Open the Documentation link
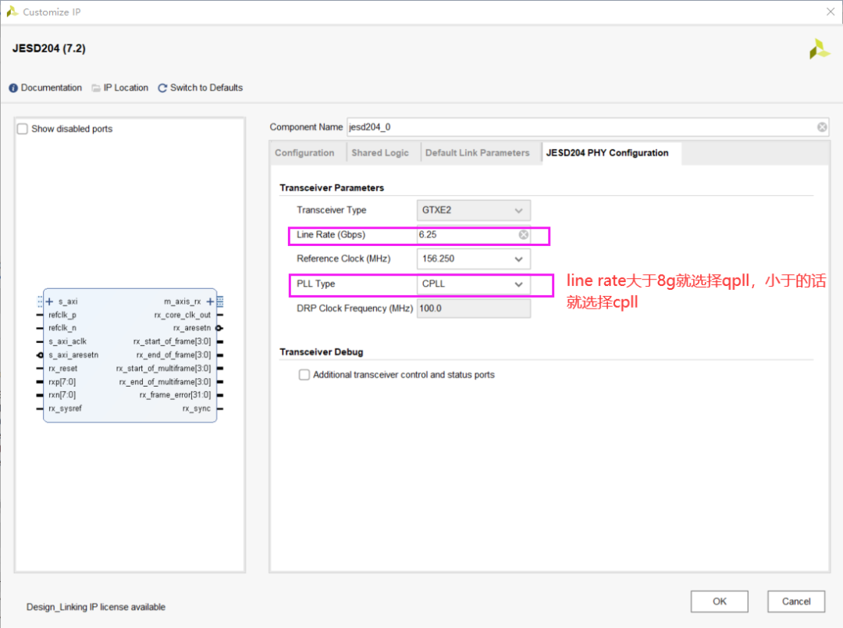 [52, 87]
